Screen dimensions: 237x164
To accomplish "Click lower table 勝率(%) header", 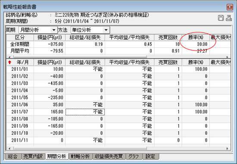I will click(x=196, y=62).
